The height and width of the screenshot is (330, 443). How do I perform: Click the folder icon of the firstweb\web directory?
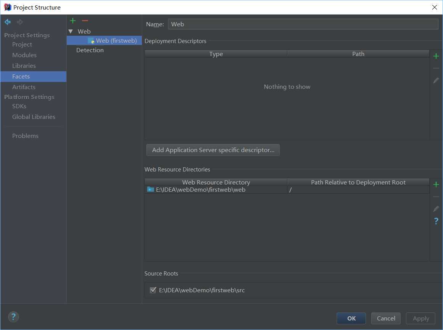click(151, 189)
